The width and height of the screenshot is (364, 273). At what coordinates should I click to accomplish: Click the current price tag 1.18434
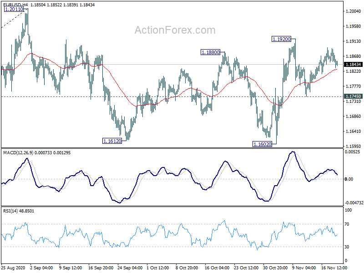coord(353,64)
